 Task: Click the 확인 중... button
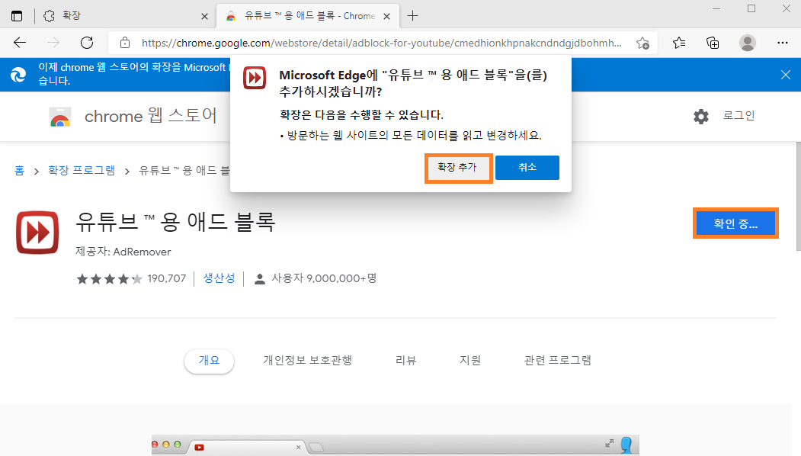click(x=735, y=223)
